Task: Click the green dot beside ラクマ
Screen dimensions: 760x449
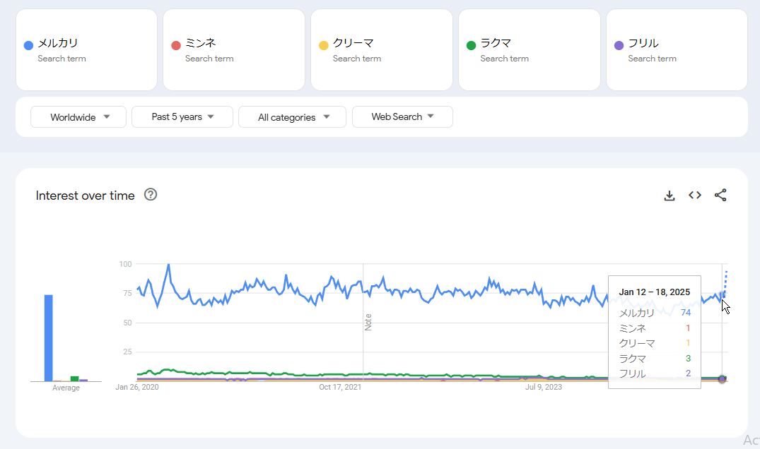Action: pos(471,45)
